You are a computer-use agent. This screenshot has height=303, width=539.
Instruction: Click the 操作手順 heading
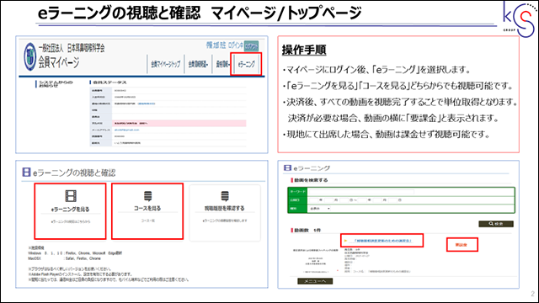click(304, 50)
